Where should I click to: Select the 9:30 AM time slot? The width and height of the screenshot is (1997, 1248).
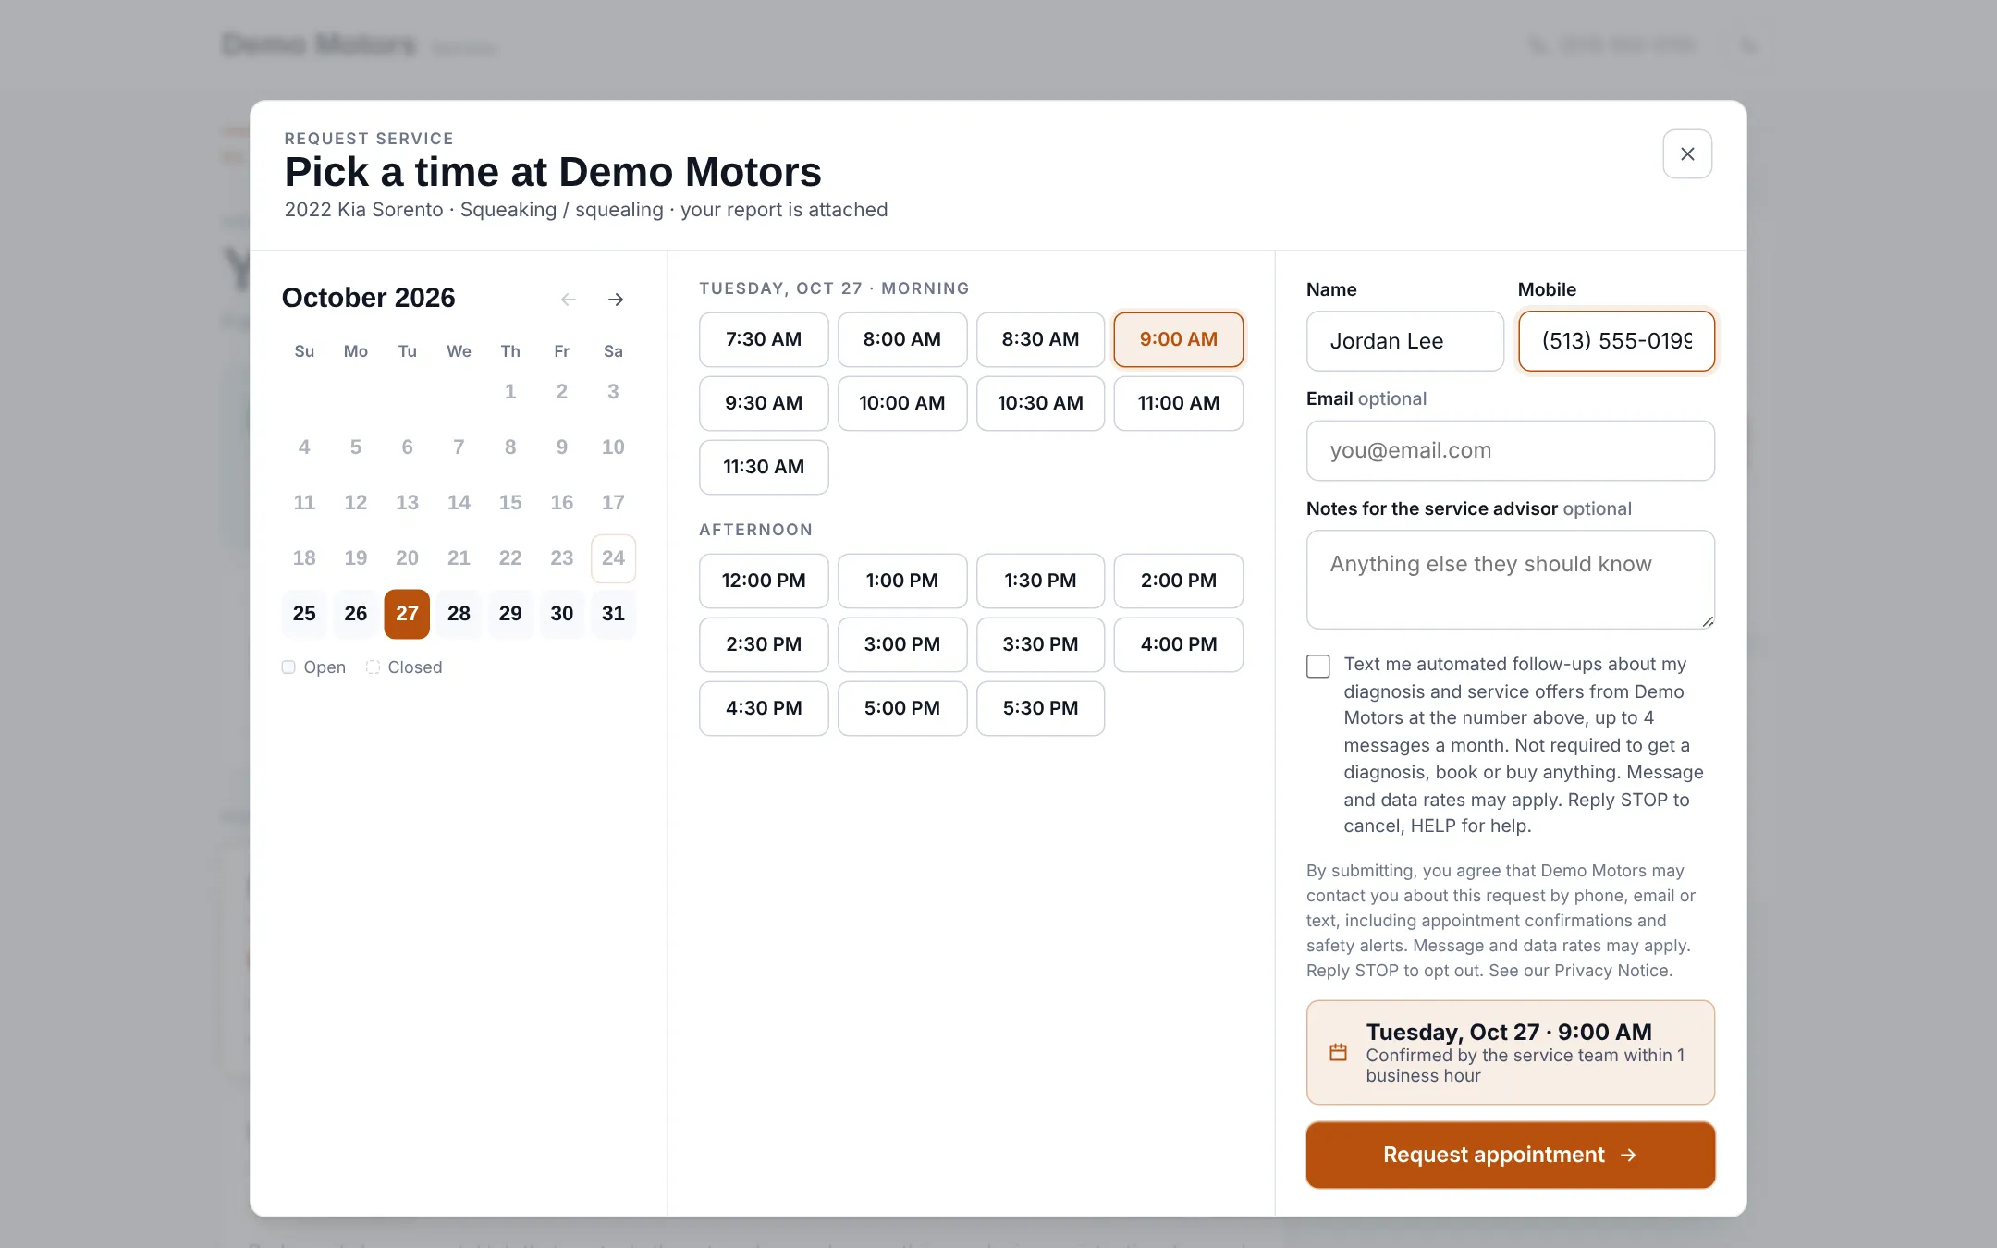coord(764,403)
